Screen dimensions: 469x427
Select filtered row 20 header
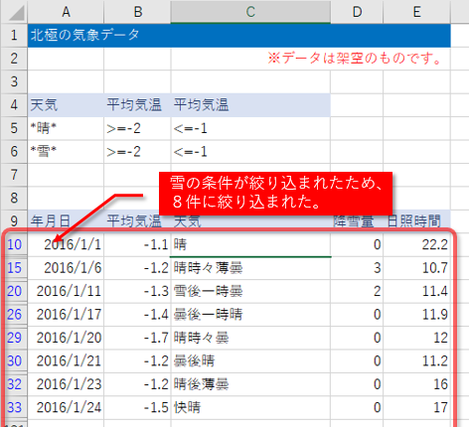coord(14,291)
